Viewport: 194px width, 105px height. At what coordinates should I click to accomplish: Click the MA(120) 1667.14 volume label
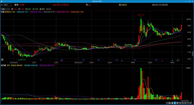click(47, 65)
